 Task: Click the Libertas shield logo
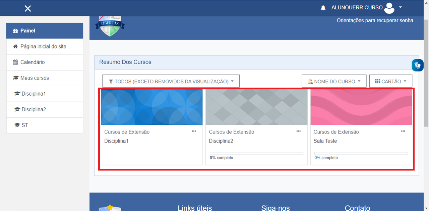(110, 25)
